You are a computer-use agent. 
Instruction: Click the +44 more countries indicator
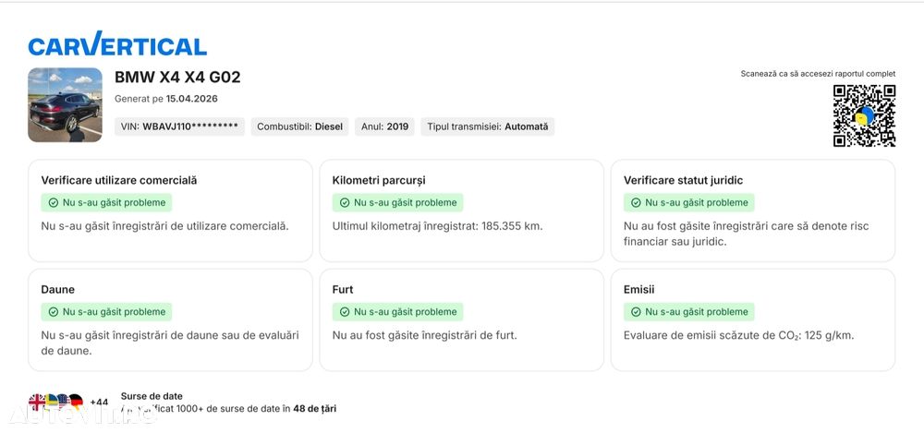click(x=99, y=403)
